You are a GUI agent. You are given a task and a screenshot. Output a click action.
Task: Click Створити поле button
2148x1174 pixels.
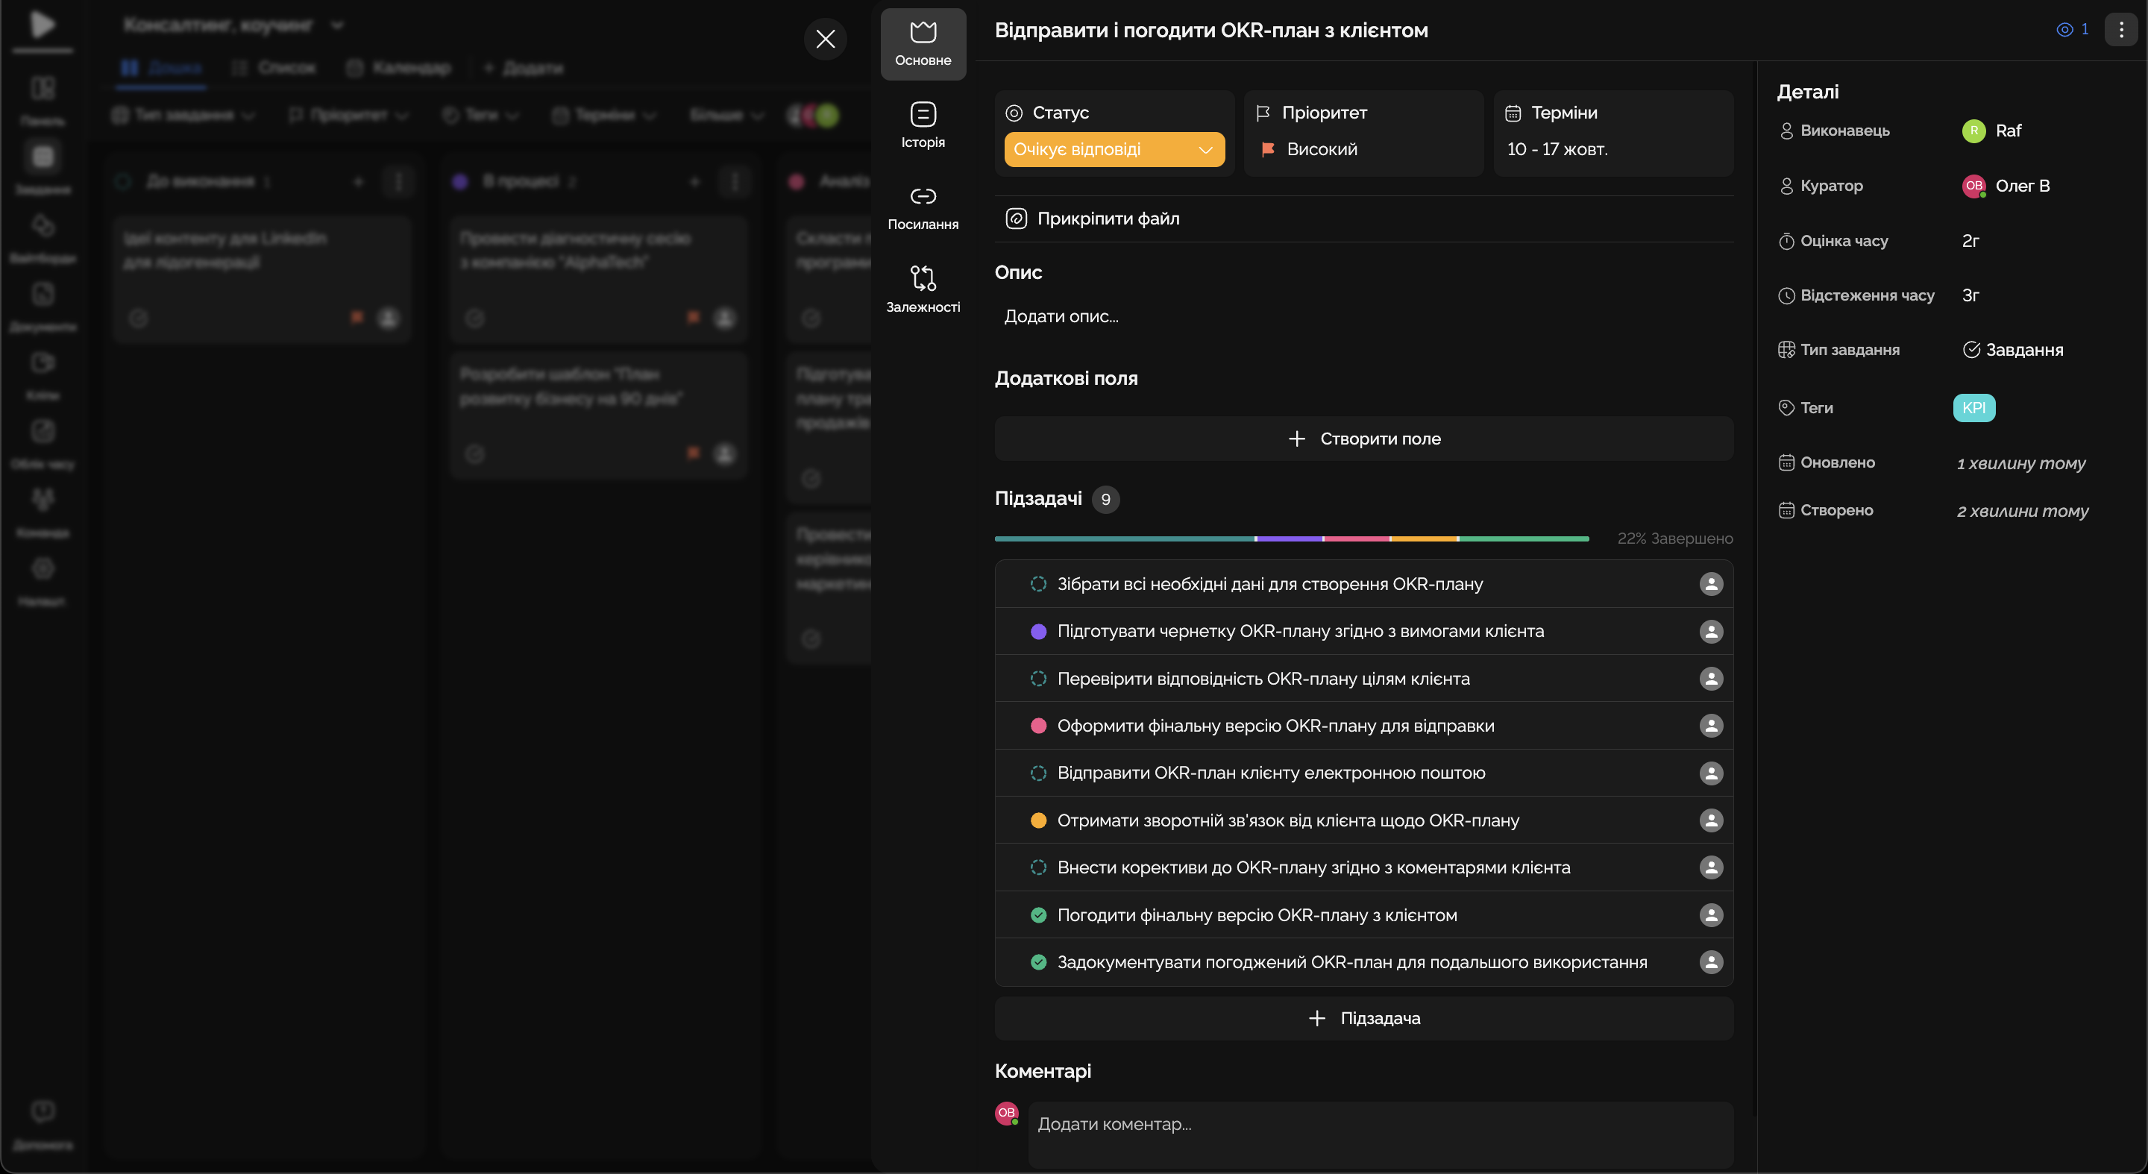(x=1363, y=439)
